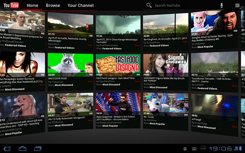Tap 'Most Popular' under Razy Gogonea video
Viewport: 245px width, 153px height.
pos(110,126)
